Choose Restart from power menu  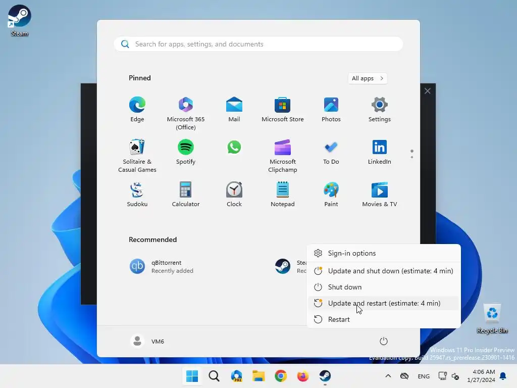384,319
